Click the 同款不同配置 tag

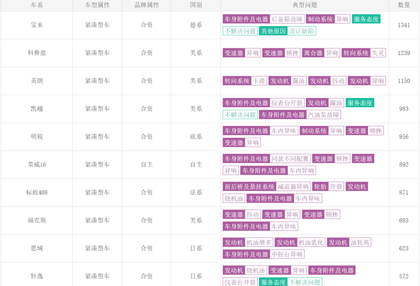tap(290, 158)
